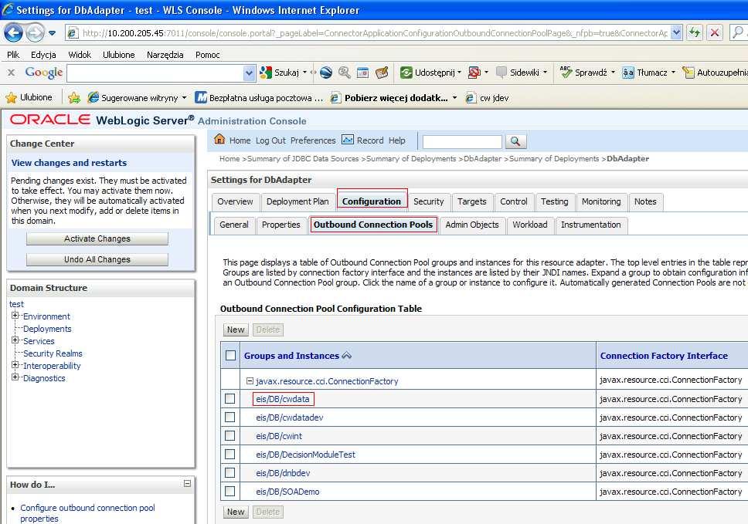748x524 pixels.
Task: Click the Record icon in console toolbar
Action: coord(348,140)
